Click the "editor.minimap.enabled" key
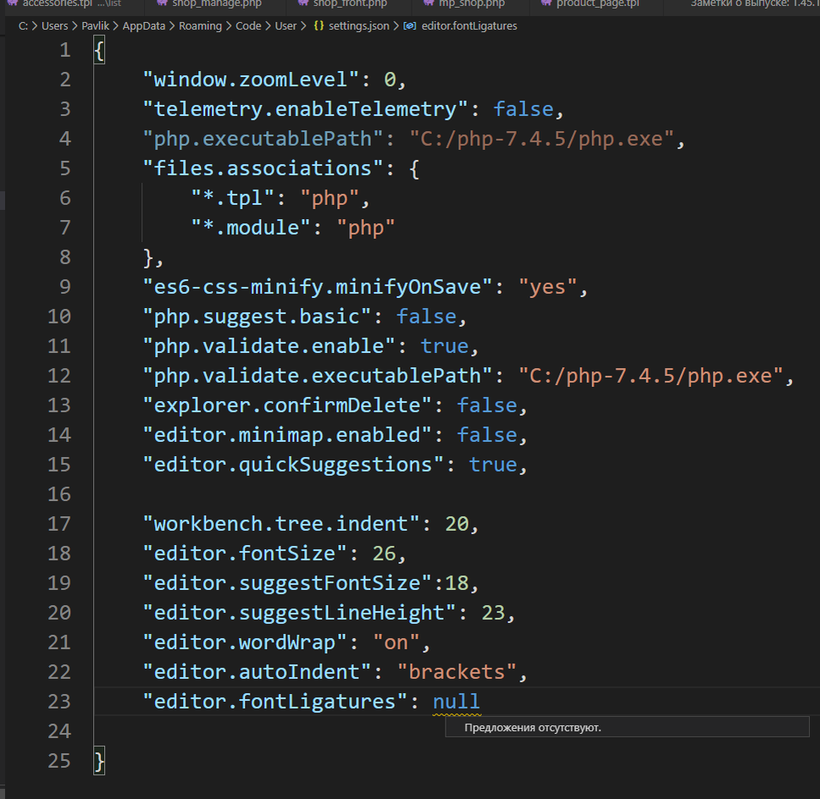Image resolution: width=820 pixels, height=799 pixels. pos(286,435)
